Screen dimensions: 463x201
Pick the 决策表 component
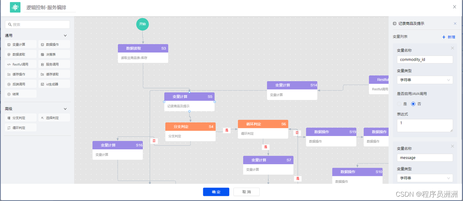[54, 54]
